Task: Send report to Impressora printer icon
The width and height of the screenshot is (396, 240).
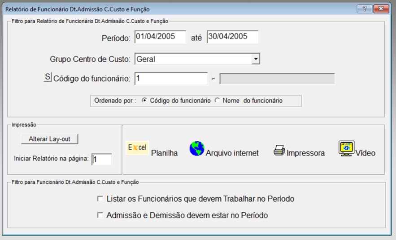Action: [x=279, y=150]
